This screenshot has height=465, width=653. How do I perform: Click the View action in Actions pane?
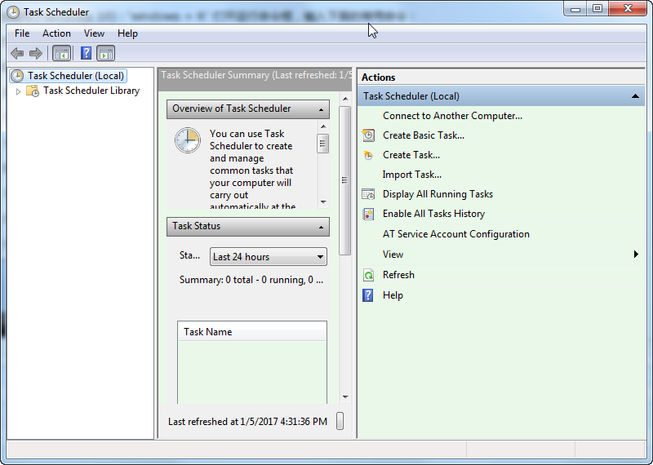(x=393, y=255)
